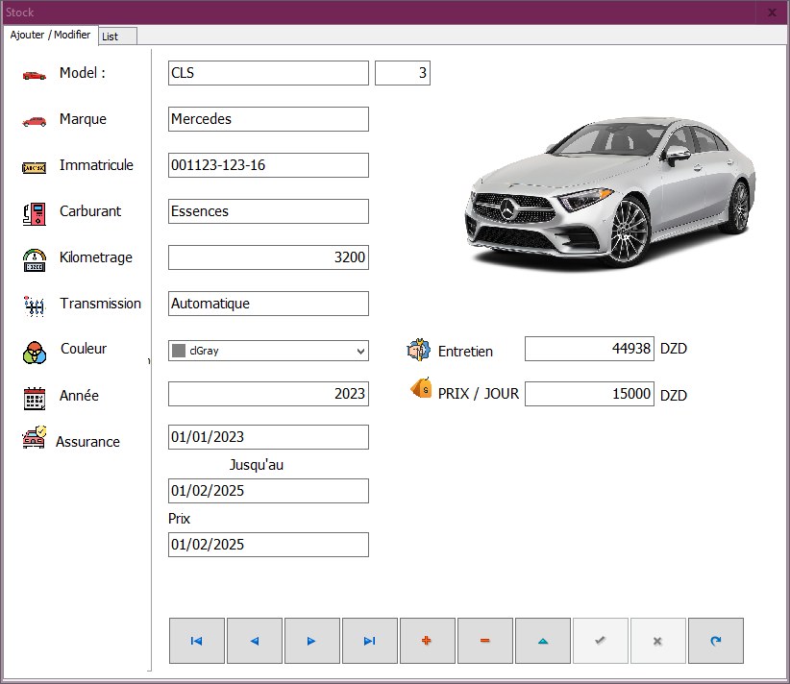Click the calendar icon beside Année
This screenshot has height=684, width=790.
coord(35,398)
